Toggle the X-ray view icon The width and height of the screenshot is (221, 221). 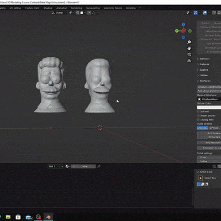(214, 13)
